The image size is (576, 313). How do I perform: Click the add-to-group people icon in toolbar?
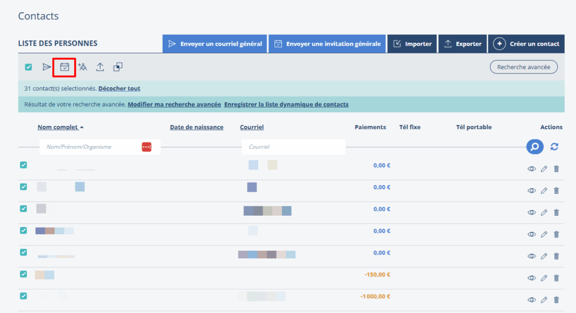83,67
